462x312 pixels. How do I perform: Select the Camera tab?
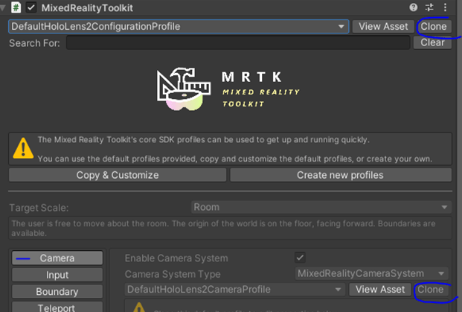[57, 258]
